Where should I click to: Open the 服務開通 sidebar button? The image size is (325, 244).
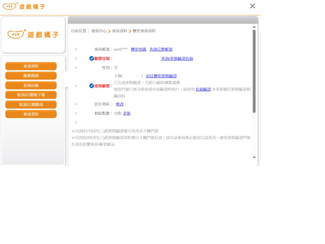[31, 76]
